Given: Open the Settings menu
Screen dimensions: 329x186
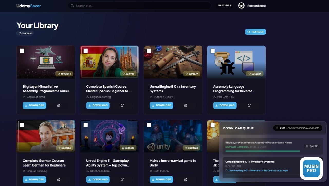Looking at the screenshot, I should [x=224, y=6].
